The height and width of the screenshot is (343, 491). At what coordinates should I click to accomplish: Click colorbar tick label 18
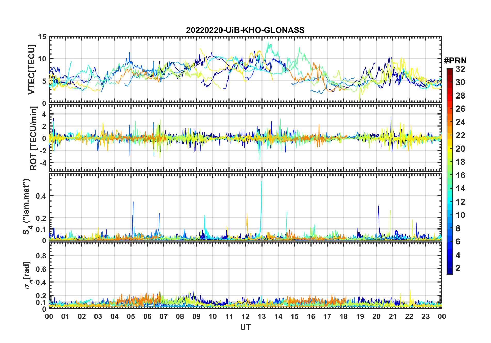tap(460, 162)
